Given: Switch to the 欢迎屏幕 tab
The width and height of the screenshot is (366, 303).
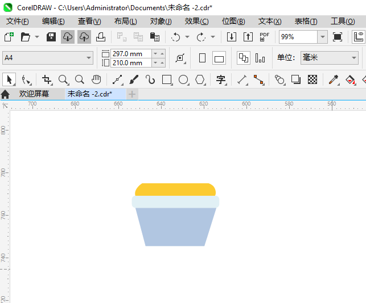Looking at the screenshot, I should [x=34, y=94].
